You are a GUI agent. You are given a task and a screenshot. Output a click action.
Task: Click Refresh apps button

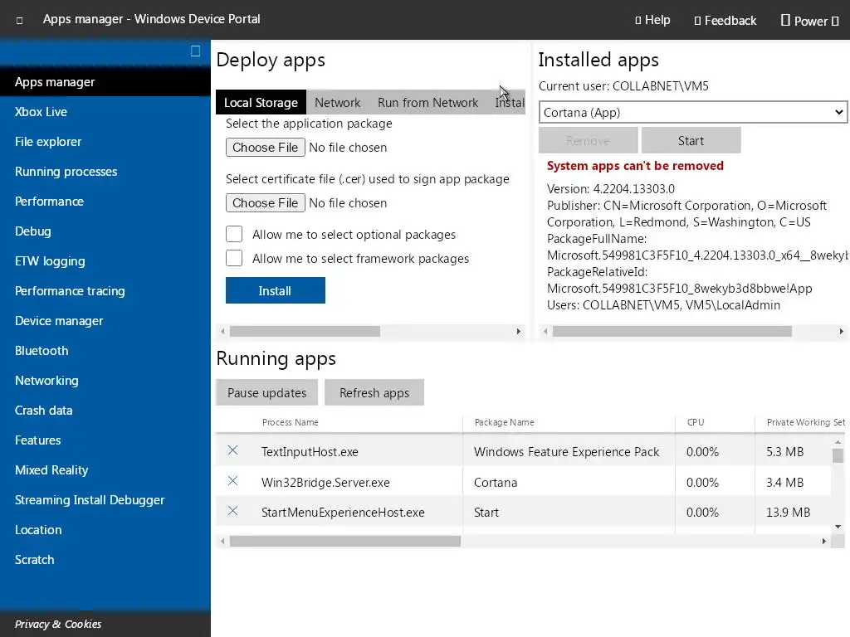click(x=374, y=393)
